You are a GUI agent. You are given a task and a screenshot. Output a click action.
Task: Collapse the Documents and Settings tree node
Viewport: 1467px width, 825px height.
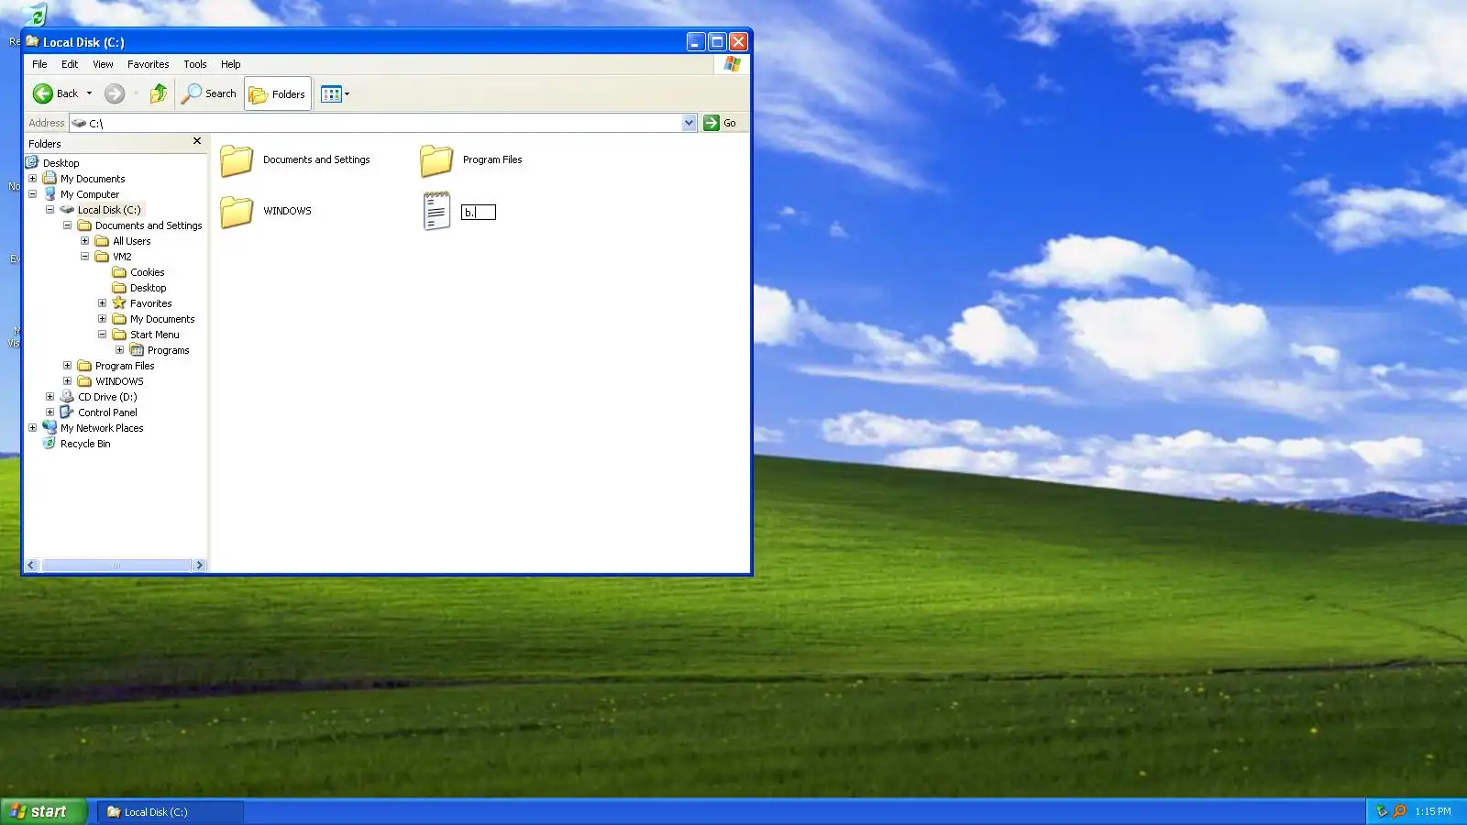pyautogui.click(x=68, y=225)
